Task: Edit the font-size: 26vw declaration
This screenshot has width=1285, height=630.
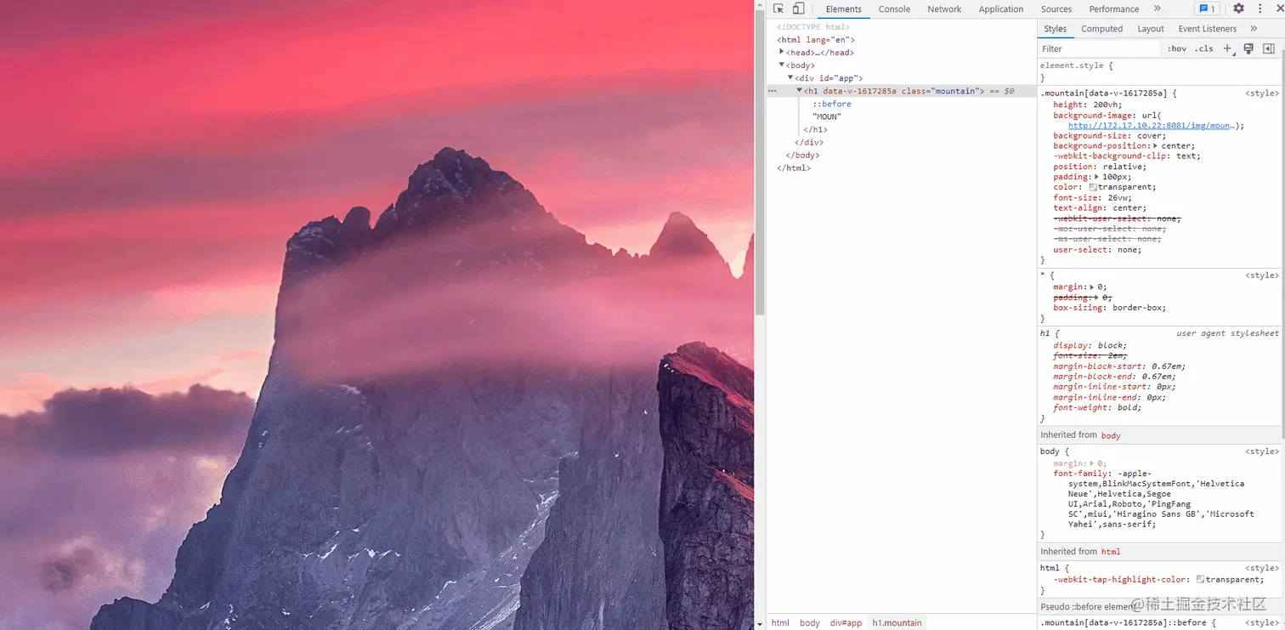Action: coord(1093,198)
